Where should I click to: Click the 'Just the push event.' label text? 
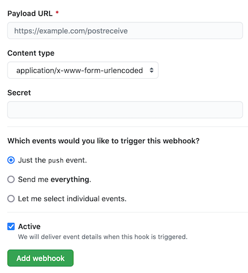point(52,160)
